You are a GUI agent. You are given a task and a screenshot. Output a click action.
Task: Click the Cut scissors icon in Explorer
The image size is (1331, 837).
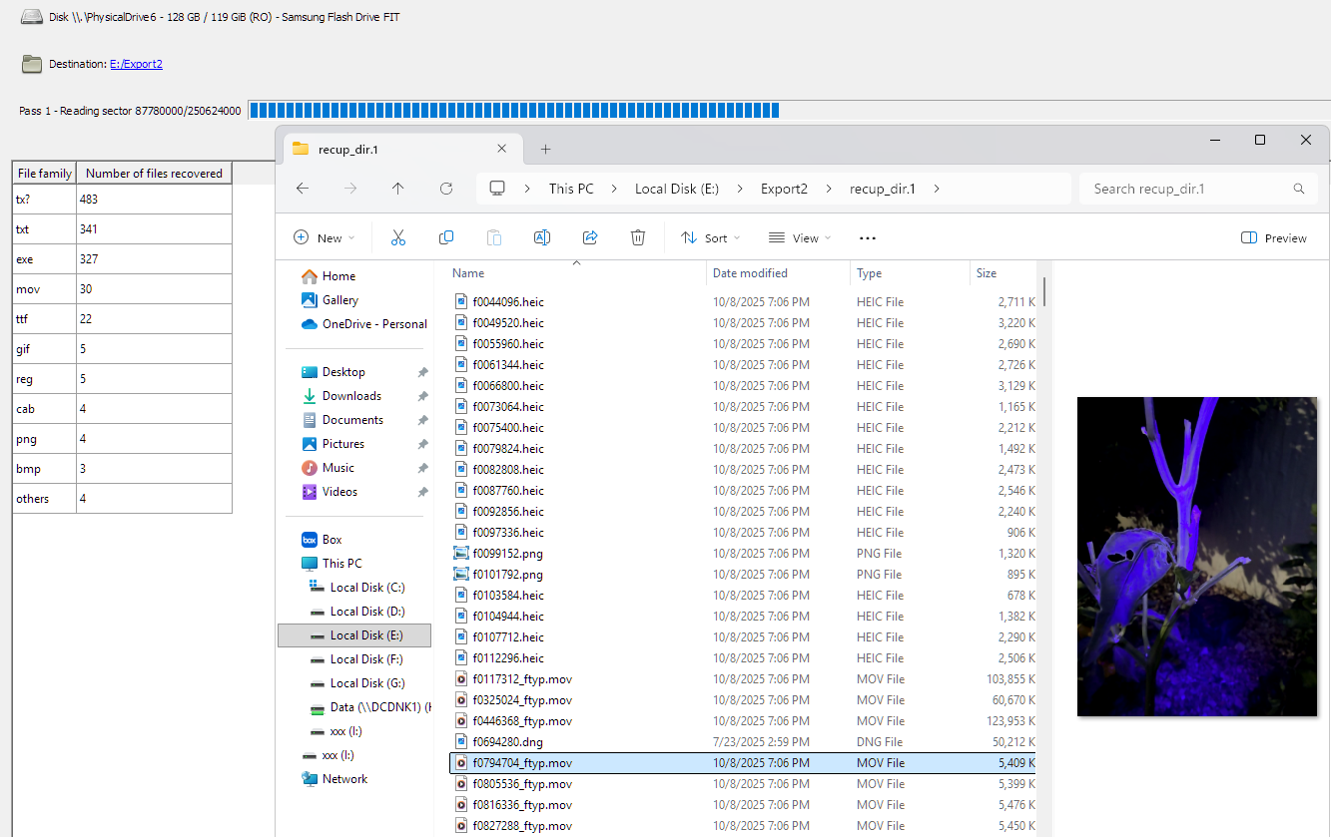(x=398, y=237)
